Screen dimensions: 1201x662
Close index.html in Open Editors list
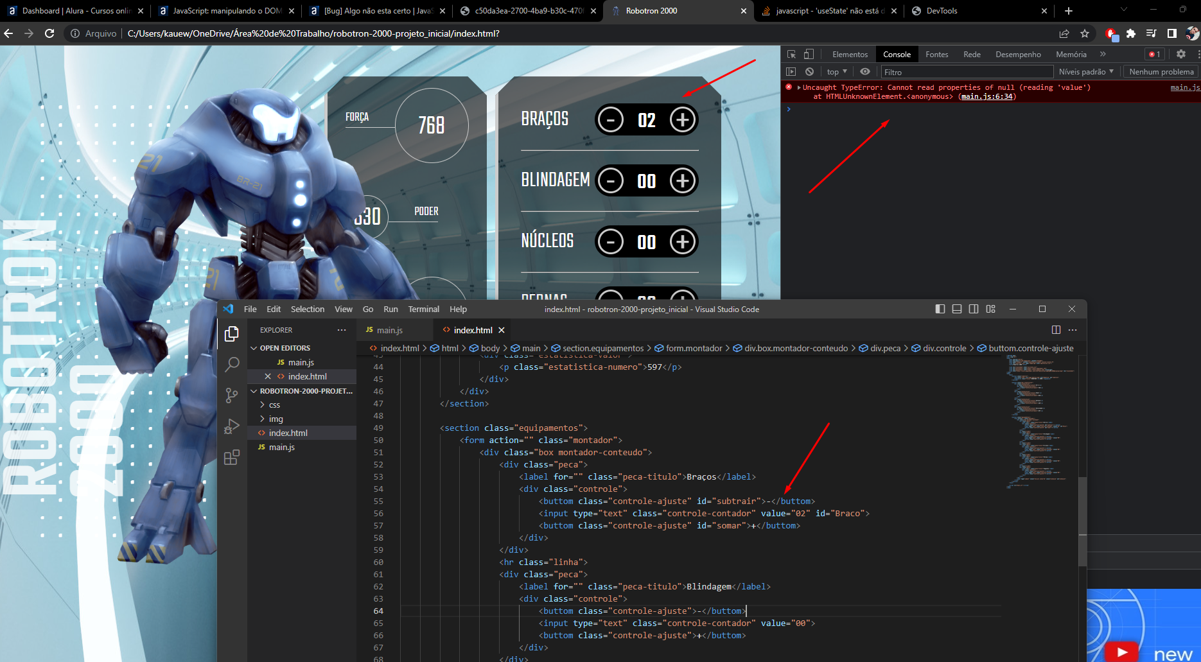pyautogui.click(x=268, y=376)
